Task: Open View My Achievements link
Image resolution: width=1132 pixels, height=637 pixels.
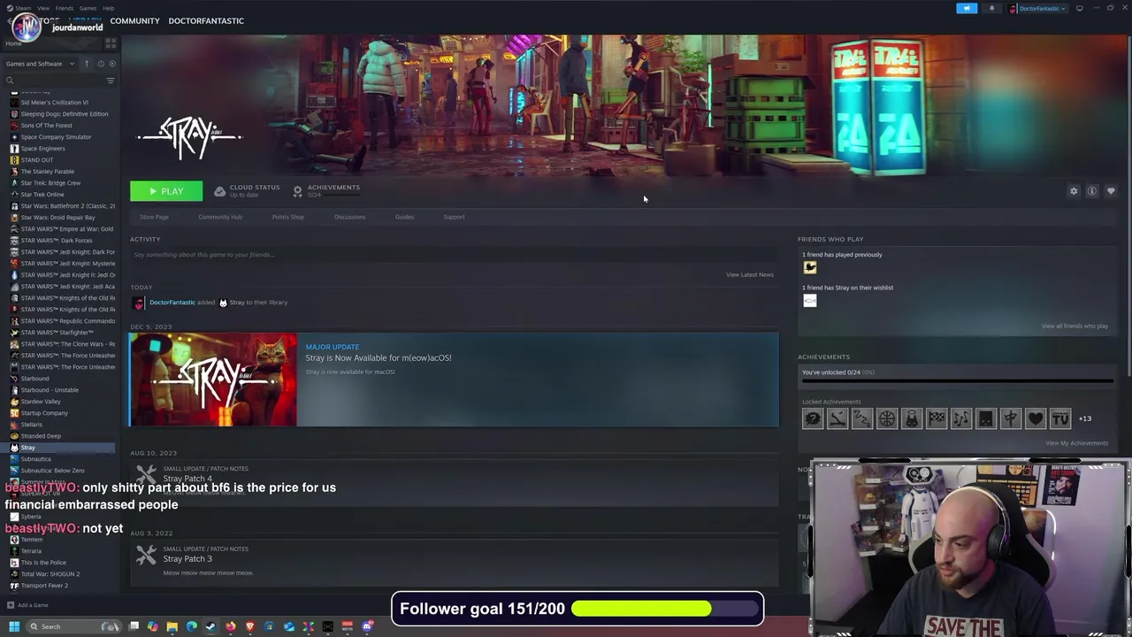Action: click(1076, 443)
